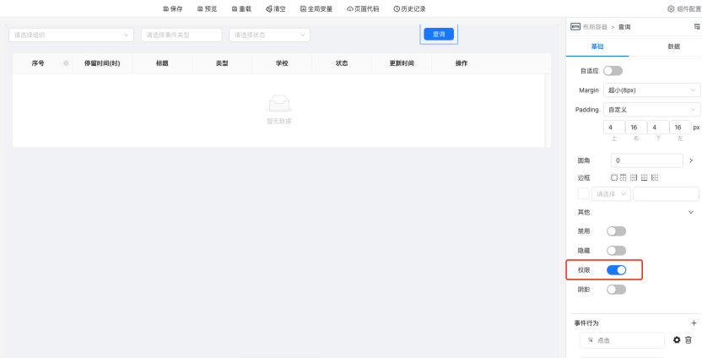Enable the 隐藏 (hide) switch

point(616,251)
